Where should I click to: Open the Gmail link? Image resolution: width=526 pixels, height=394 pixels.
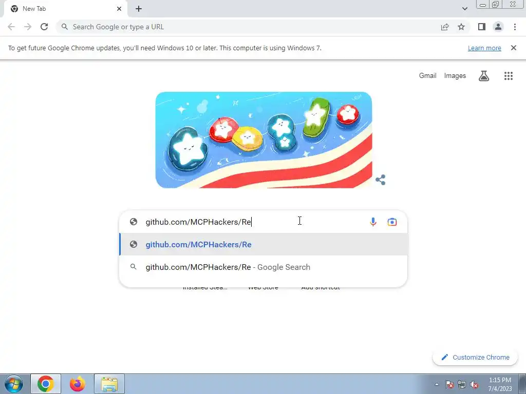[x=428, y=76]
